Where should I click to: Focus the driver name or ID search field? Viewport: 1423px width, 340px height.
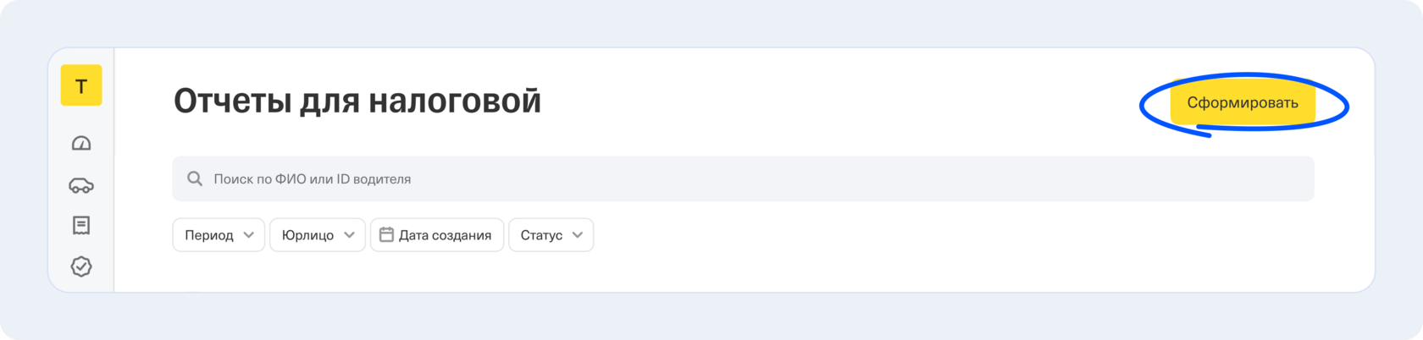[x=743, y=179]
